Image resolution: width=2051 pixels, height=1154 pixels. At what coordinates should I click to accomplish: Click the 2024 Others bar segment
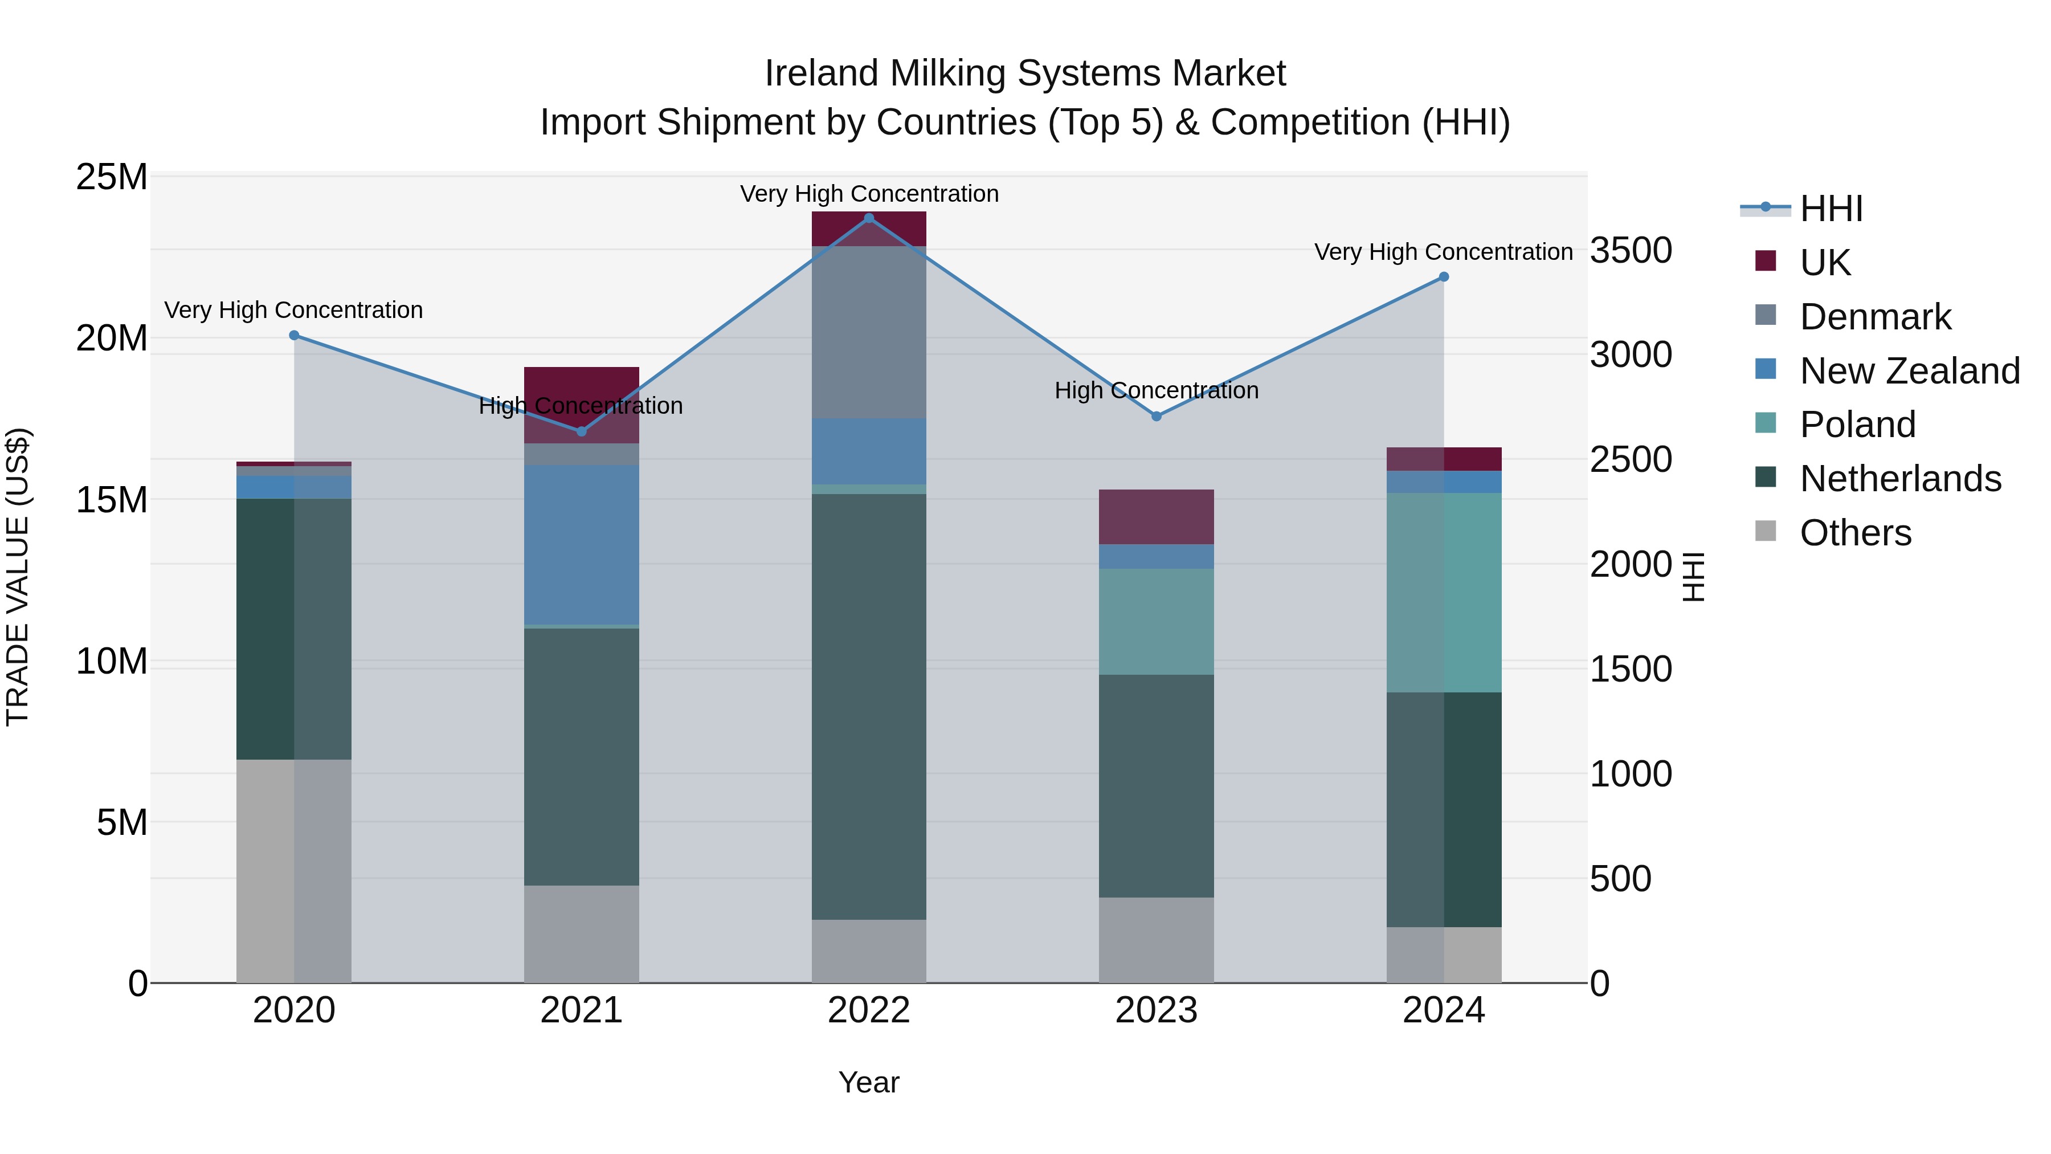[1444, 955]
